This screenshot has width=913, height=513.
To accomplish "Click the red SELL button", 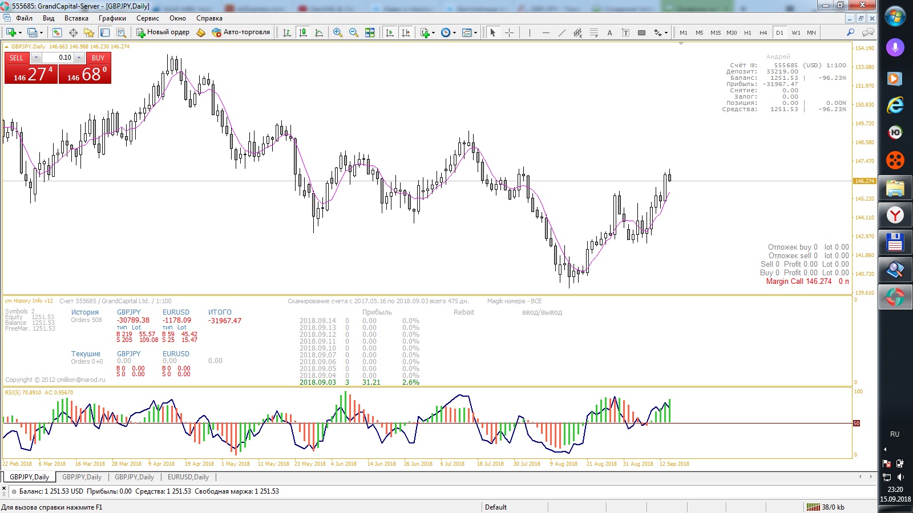I will click(x=17, y=58).
